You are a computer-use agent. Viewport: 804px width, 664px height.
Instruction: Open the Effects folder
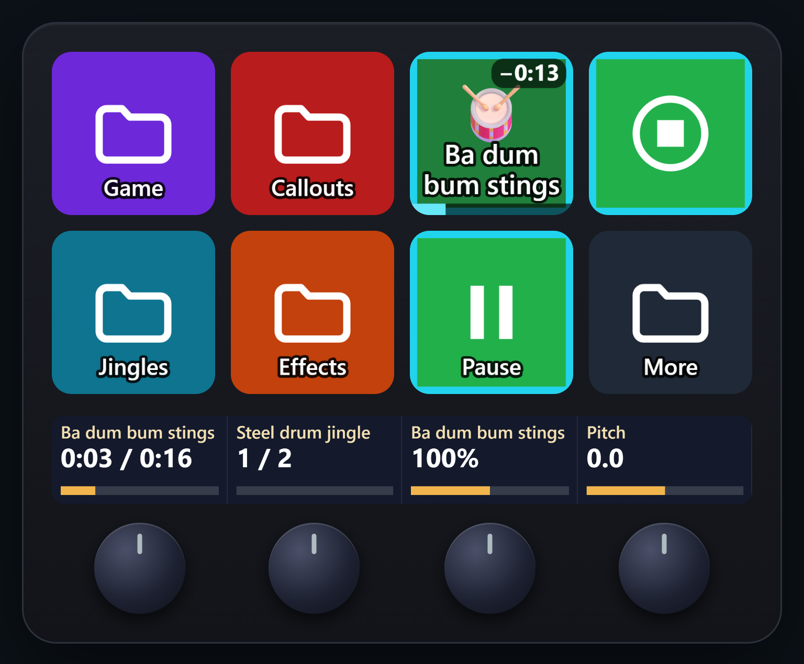pyautogui.click(x=312, y=312)
